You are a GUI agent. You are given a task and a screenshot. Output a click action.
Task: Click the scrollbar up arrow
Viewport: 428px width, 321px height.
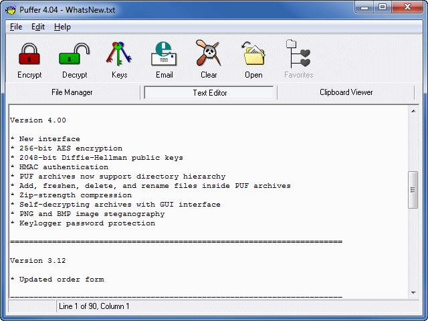413,111
